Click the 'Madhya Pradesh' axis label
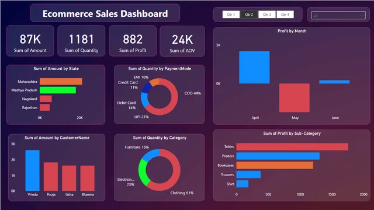This screenshot has height=210, width=374. click(x=25, y=90)
